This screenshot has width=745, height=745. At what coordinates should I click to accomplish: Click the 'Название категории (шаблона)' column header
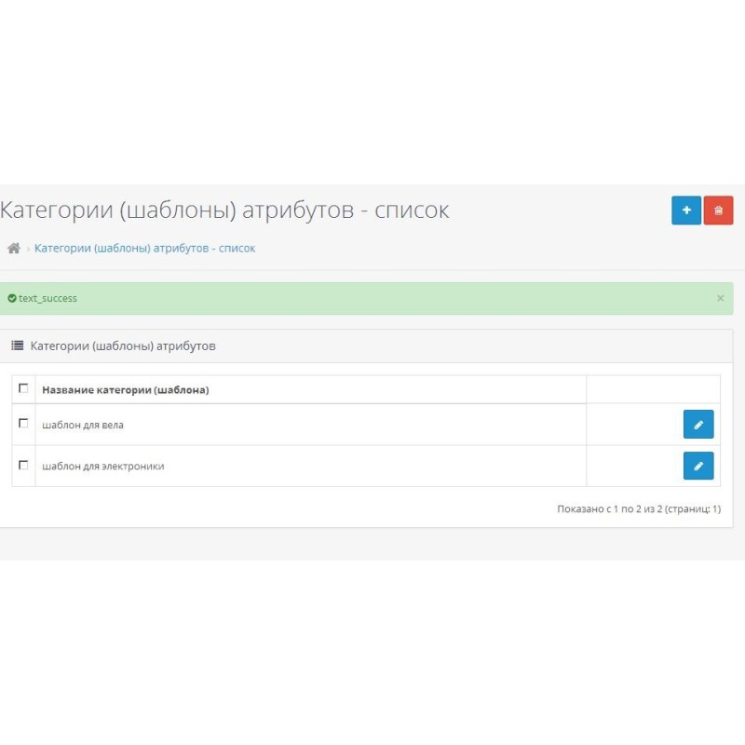pyautogui.click(x=125, y=390)
